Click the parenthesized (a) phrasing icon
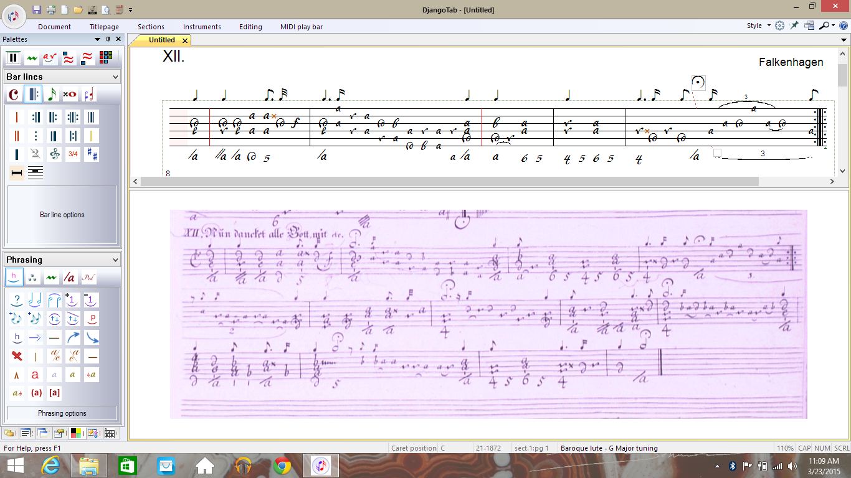Image resolution: width=851 pixels, height=478 pixels. (x=36, y=393)
